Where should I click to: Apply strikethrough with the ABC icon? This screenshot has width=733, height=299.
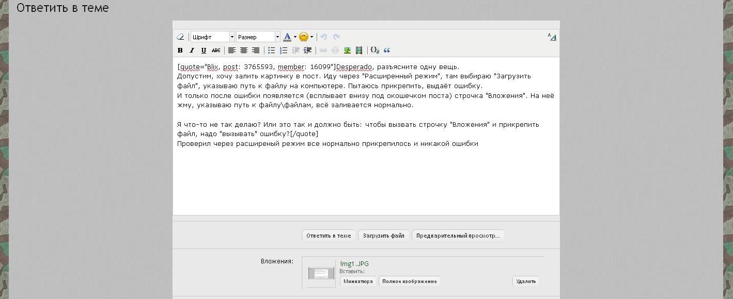[x=216, y=51]
